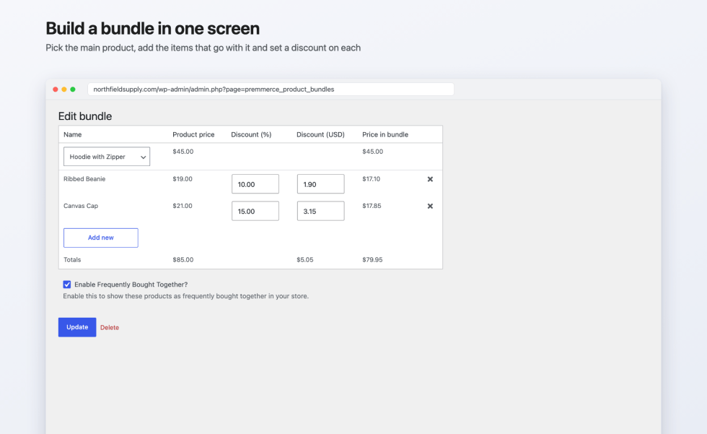Edit Ribbed Beanie discount USD field 1.90
This screenshot has height=434, width=707.
click(320, 184)
